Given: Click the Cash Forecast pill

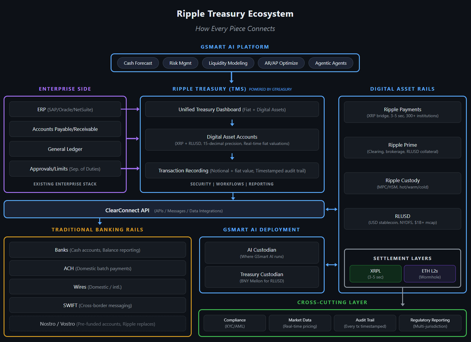Looking at the screenshot, I should (138, 63).
